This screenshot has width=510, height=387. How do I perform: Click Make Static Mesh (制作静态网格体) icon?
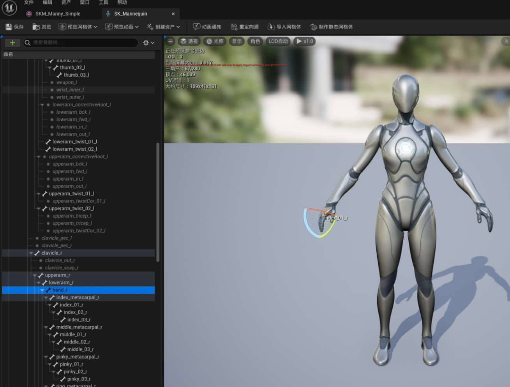[313, 27]
